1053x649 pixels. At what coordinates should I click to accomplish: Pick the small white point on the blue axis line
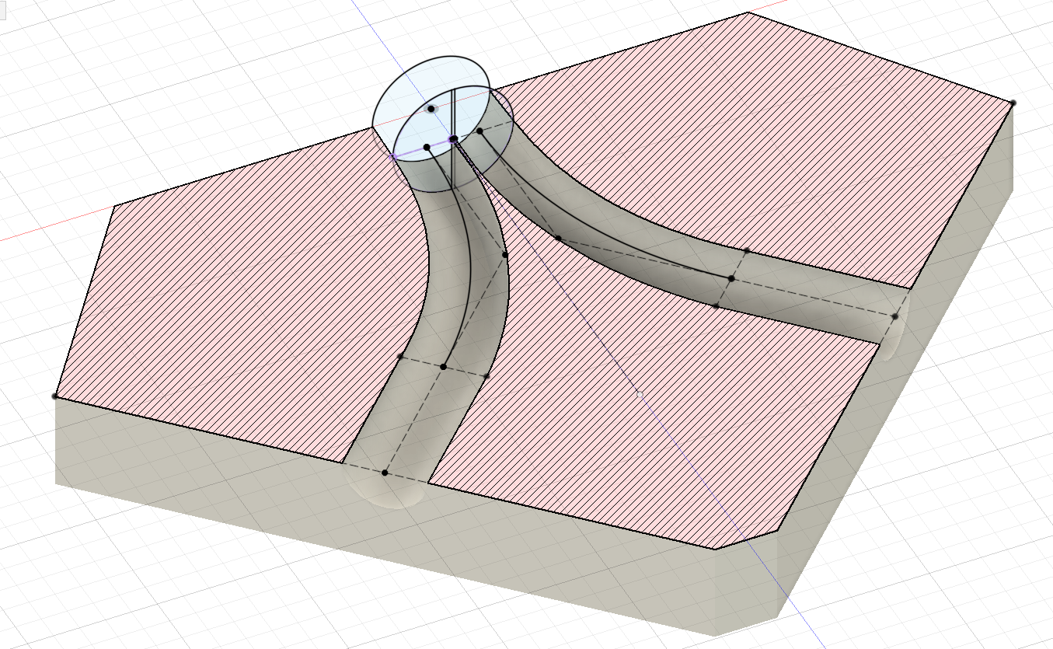point(640,395)
